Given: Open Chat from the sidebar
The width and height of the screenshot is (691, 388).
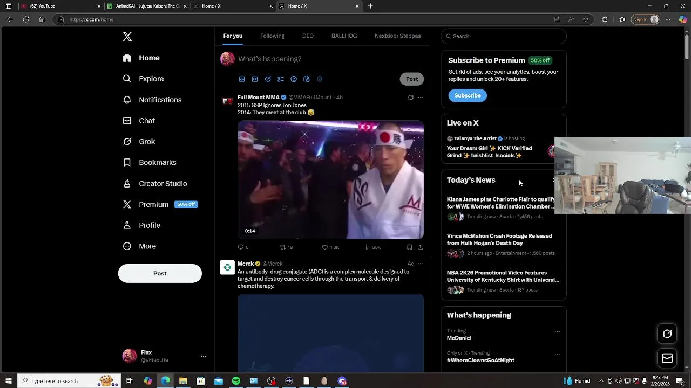Looking at the screenshot, I should click(139, 121).
